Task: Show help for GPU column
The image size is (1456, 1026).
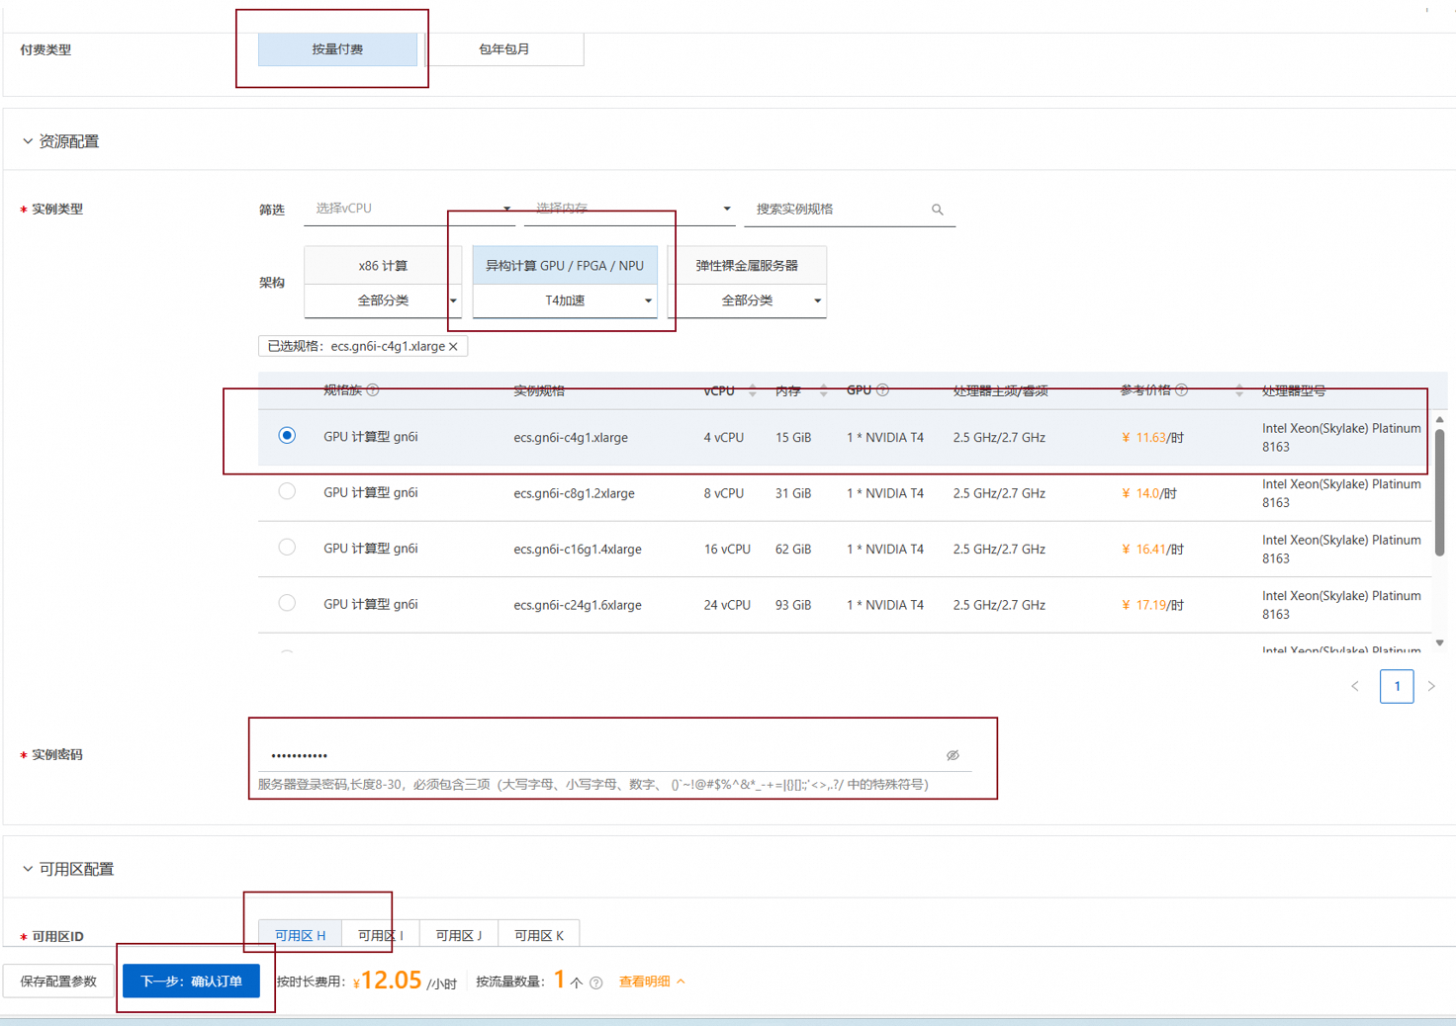Action: pos(882,390)
